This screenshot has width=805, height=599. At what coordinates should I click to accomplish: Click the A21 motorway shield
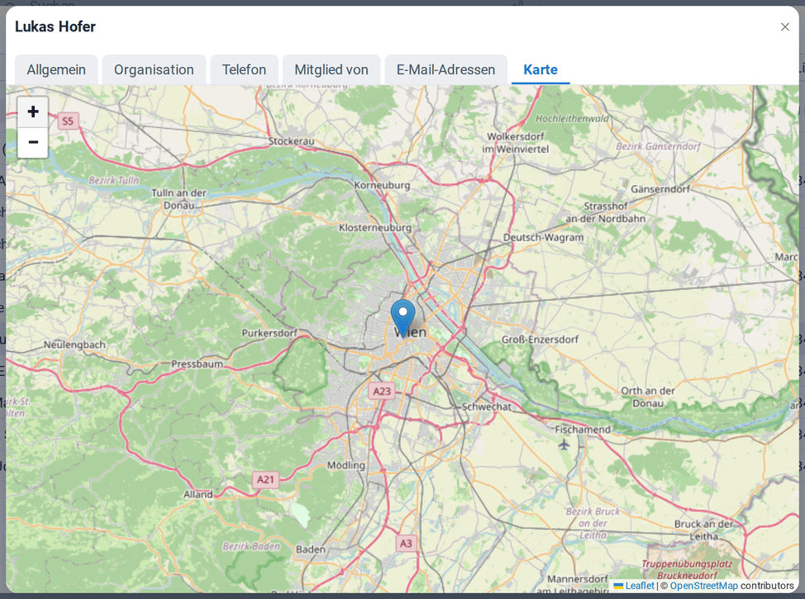point(265,479)
